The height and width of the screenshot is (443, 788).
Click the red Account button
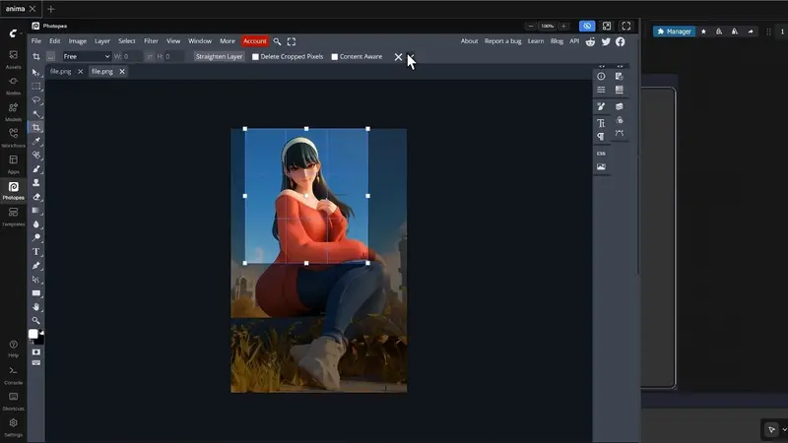click(255, 41)
